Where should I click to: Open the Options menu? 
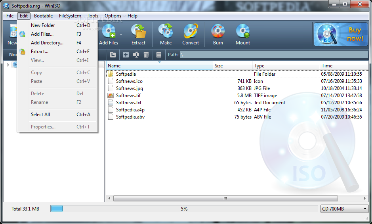pos(113,16)
